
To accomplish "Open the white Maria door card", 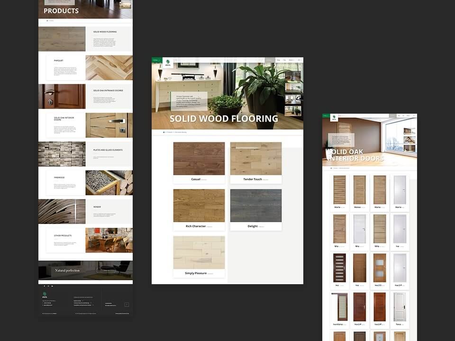I will (x=400, y=192).
